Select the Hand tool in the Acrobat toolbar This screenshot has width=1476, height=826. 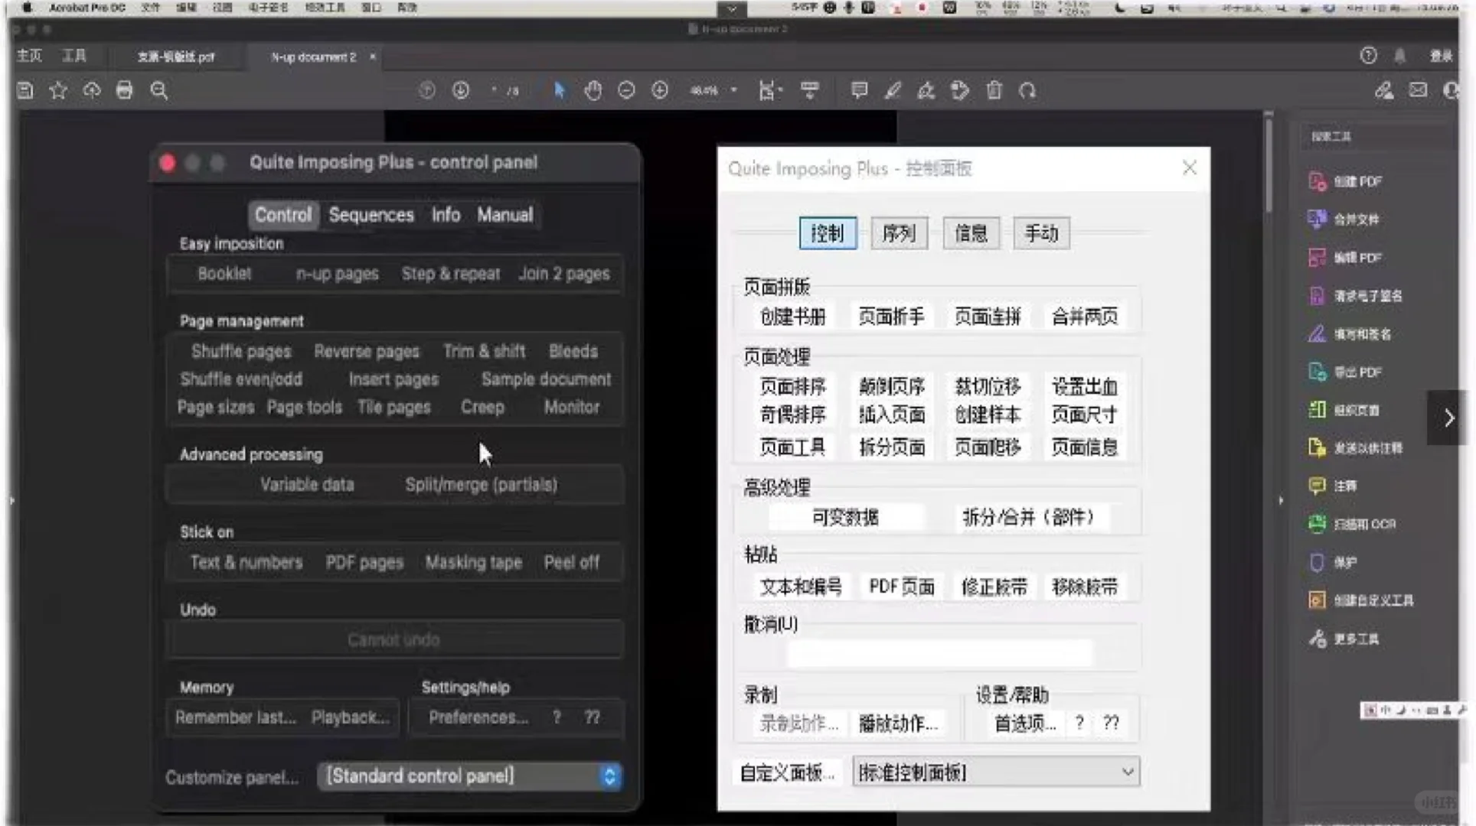point(593,90)
